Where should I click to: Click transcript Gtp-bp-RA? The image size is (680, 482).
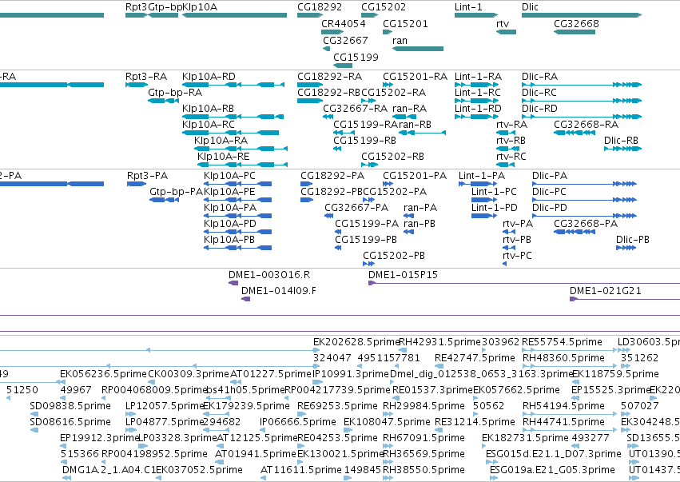tap(164, 101)
